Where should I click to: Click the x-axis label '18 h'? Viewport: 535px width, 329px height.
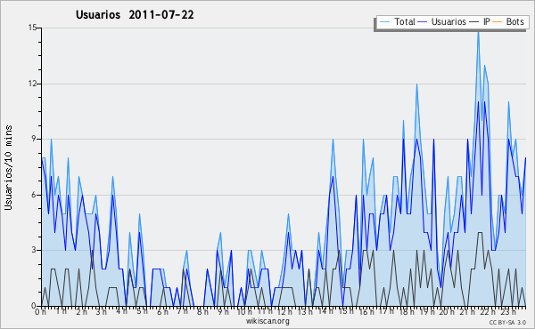pos(407,312)
